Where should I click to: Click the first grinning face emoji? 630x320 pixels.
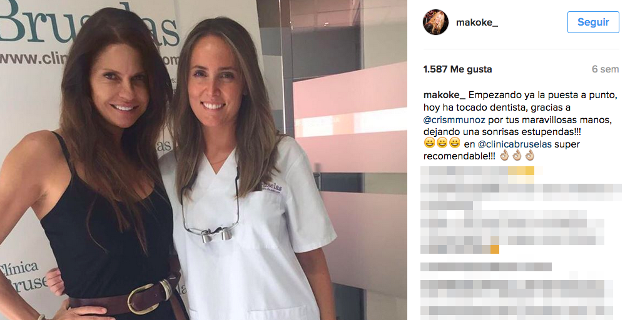(430, 142)
